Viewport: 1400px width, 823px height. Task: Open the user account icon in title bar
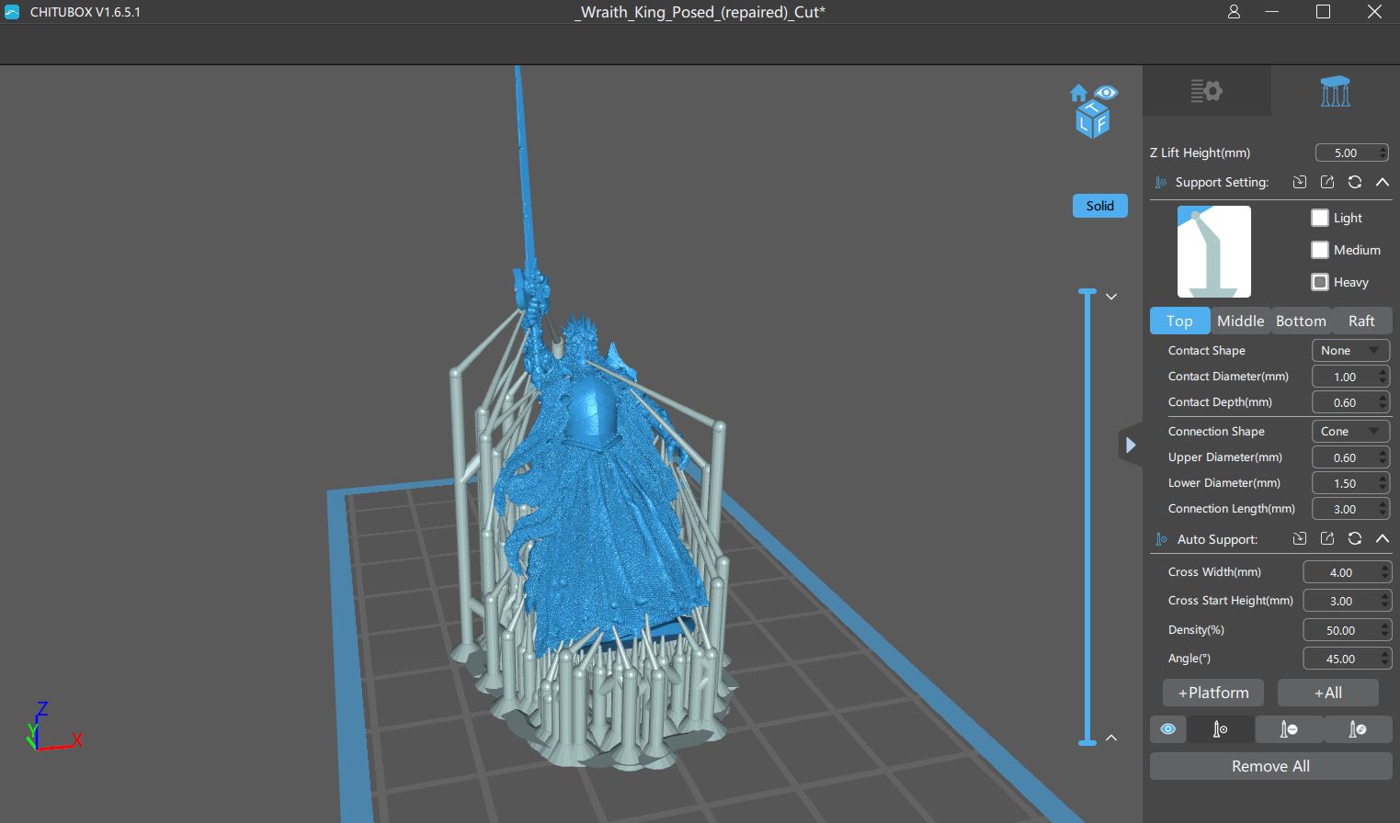pos(1234,12)
